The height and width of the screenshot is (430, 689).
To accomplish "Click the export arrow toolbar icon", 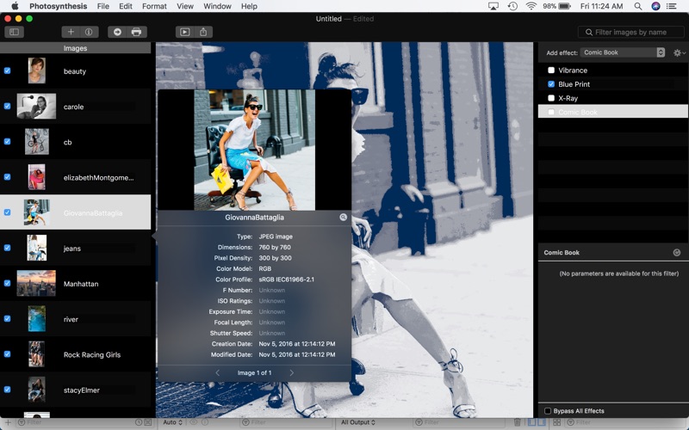I will click(x=117, y=32).
